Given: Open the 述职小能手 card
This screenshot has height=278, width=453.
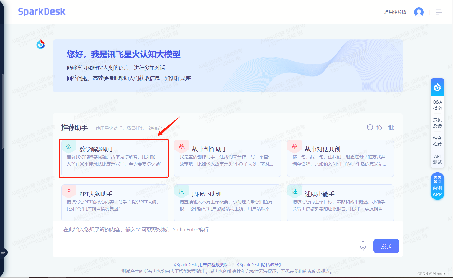Looking at the screenshot, I should click(x=340, y=202).
